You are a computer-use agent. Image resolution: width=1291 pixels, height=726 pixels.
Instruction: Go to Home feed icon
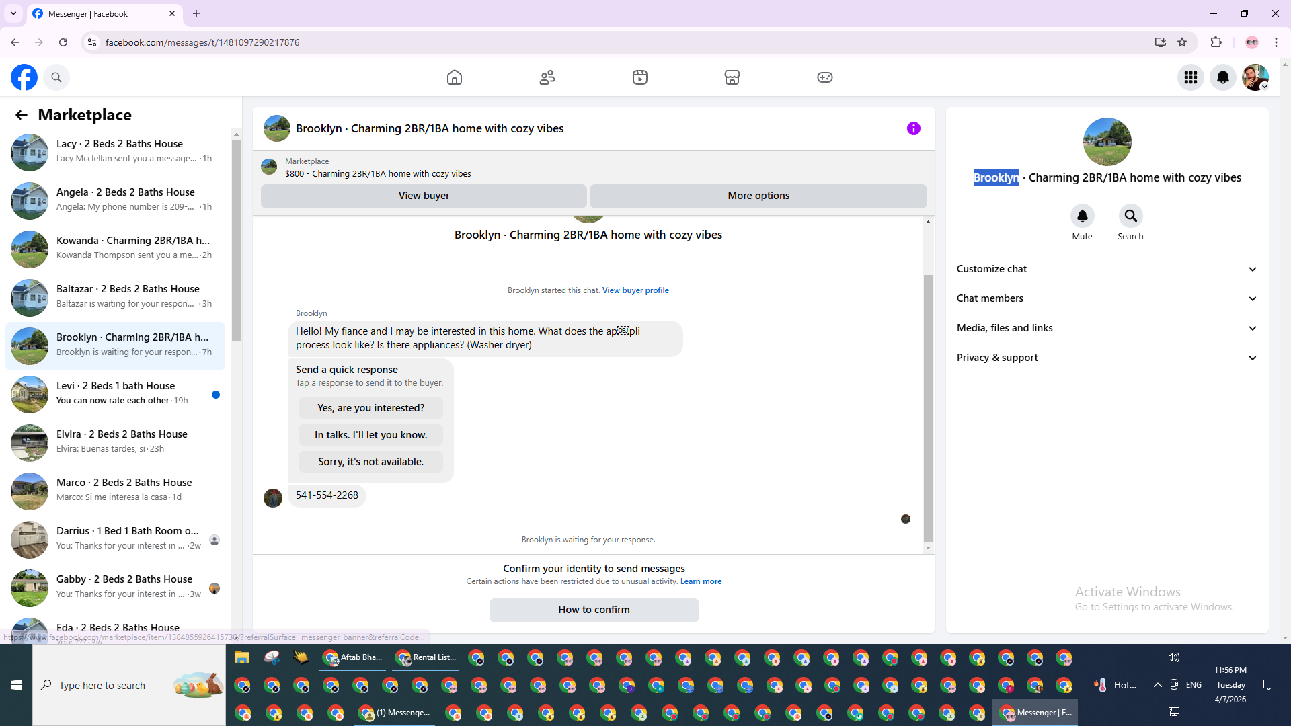pos(455,77)
